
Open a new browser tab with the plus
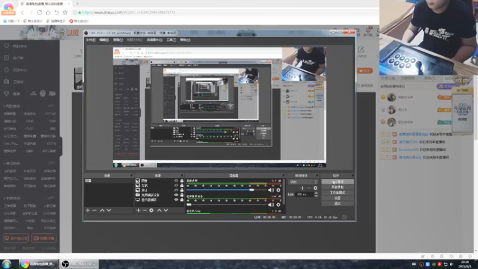[78, 4]
